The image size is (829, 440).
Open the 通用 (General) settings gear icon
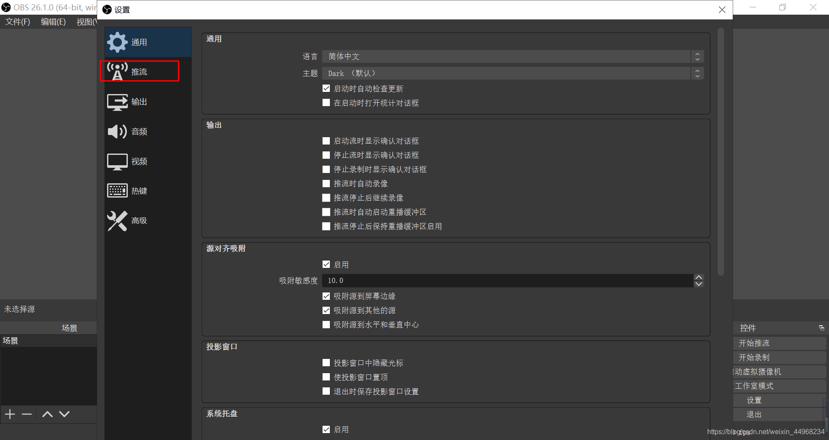[x=117, y=42]
